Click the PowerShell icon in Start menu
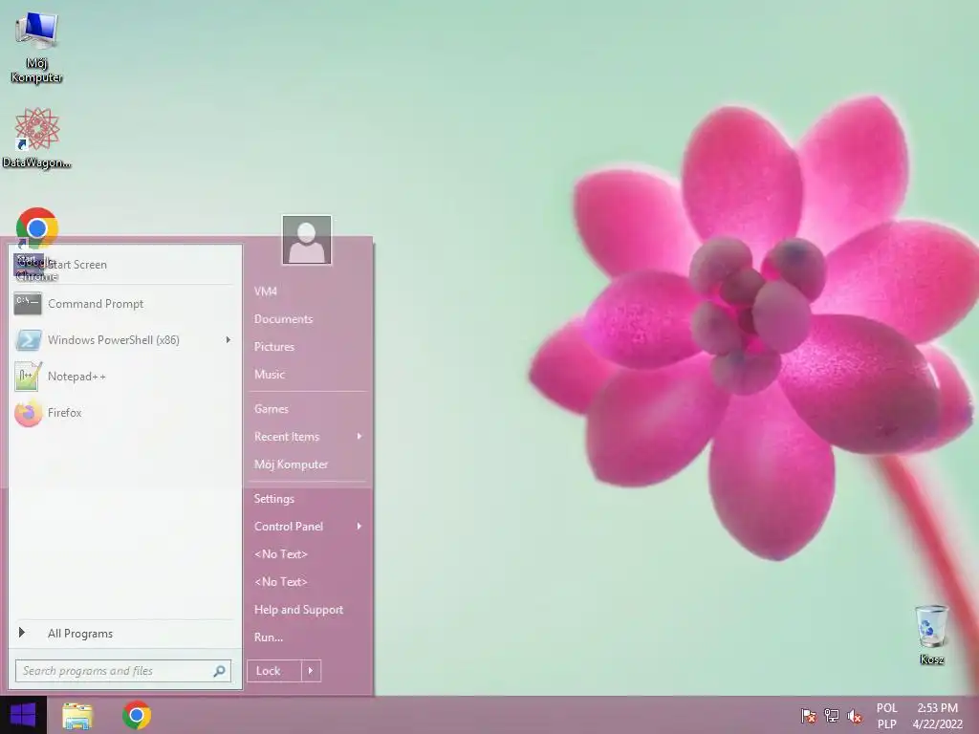979x734 pixels. click(28, 340)
